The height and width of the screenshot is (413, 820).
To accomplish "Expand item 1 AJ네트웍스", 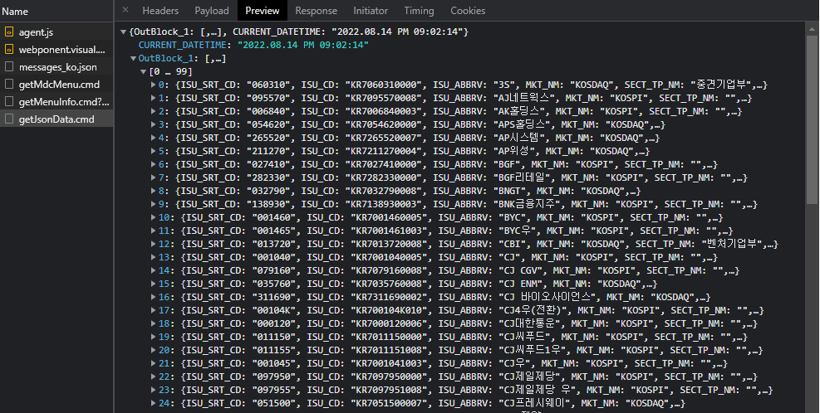I will coord(153,98).
